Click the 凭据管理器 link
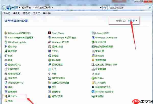Viewport: 153px width, 104px height. [x=101, y=60]
